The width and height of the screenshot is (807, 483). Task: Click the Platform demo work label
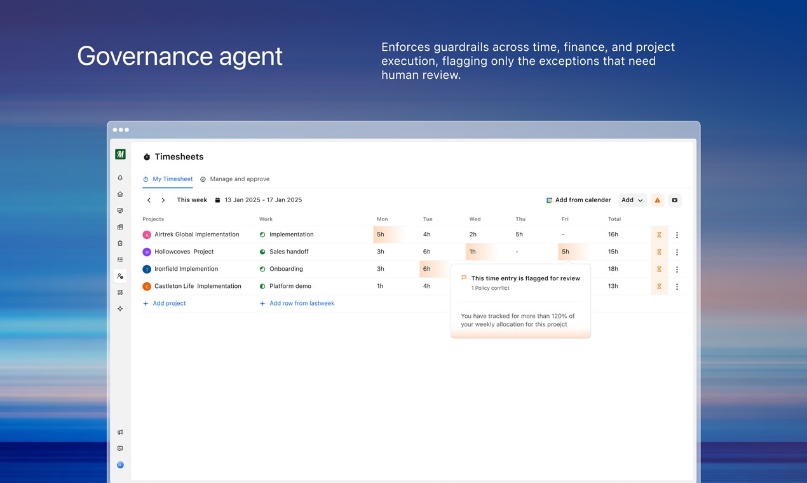tap(290, 286)
